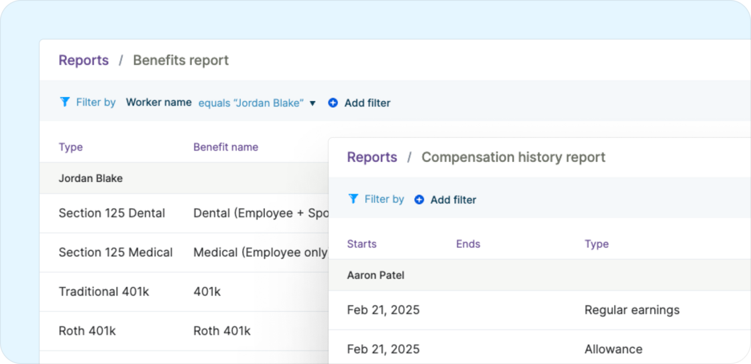The width and height of the screenshot is (751, 364).
Task: Sort by the Benefit name column header
Action: [x=225, y=147]
